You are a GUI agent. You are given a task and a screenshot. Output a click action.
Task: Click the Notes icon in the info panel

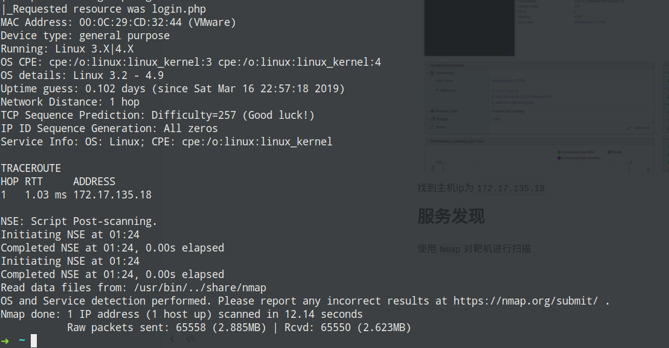click(432, 127)
